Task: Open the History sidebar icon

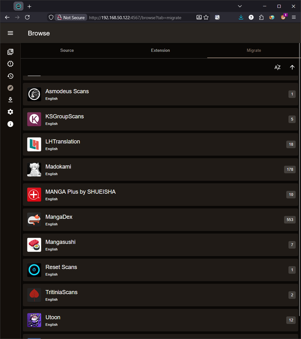Action: pyautogui.click(x=10, y=76)
